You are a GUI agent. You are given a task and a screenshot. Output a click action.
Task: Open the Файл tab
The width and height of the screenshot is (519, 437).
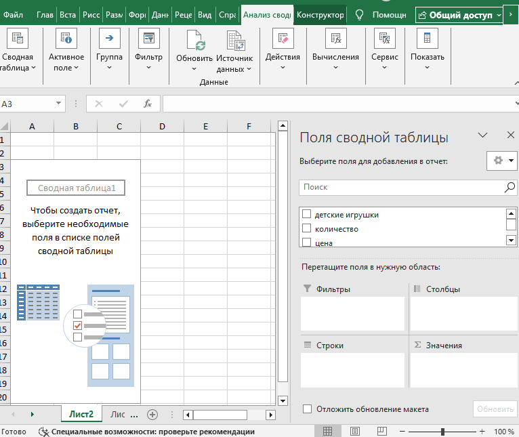tap(13, 15)
